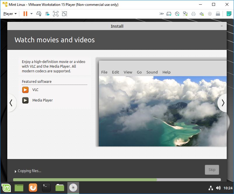Toggle Unity mode icon
The height and width of the screenshot is (194, 234).
(64, 14)
